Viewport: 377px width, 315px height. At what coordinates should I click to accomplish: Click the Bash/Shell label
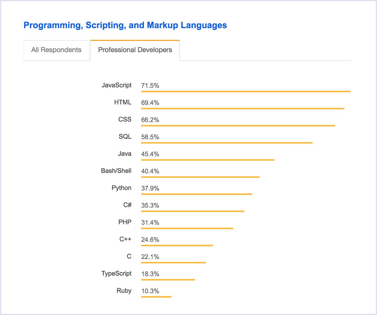(x=116, y=170)
